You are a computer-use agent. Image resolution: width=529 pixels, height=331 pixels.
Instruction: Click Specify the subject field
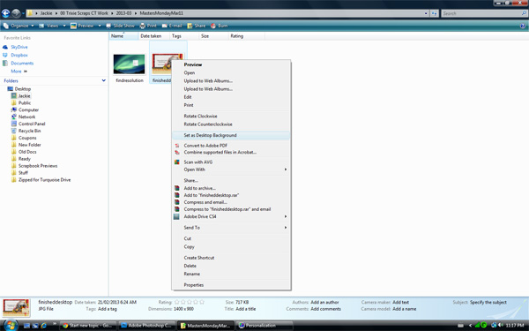[x=488, y=302]
